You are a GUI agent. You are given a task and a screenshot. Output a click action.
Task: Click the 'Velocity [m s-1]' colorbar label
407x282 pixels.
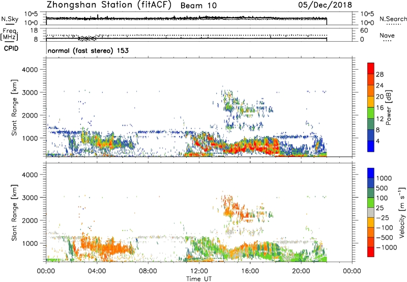pyautogui.click(x=402, y=212)
